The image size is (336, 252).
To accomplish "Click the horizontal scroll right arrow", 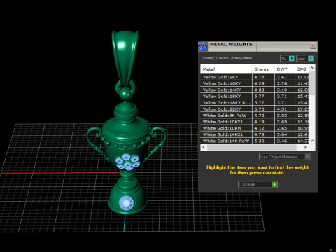I will pos(305,147).
